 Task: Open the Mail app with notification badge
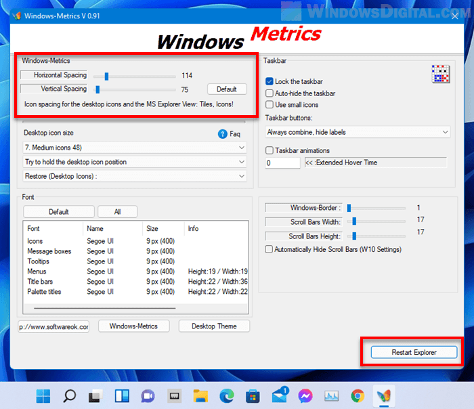[280, 395]
